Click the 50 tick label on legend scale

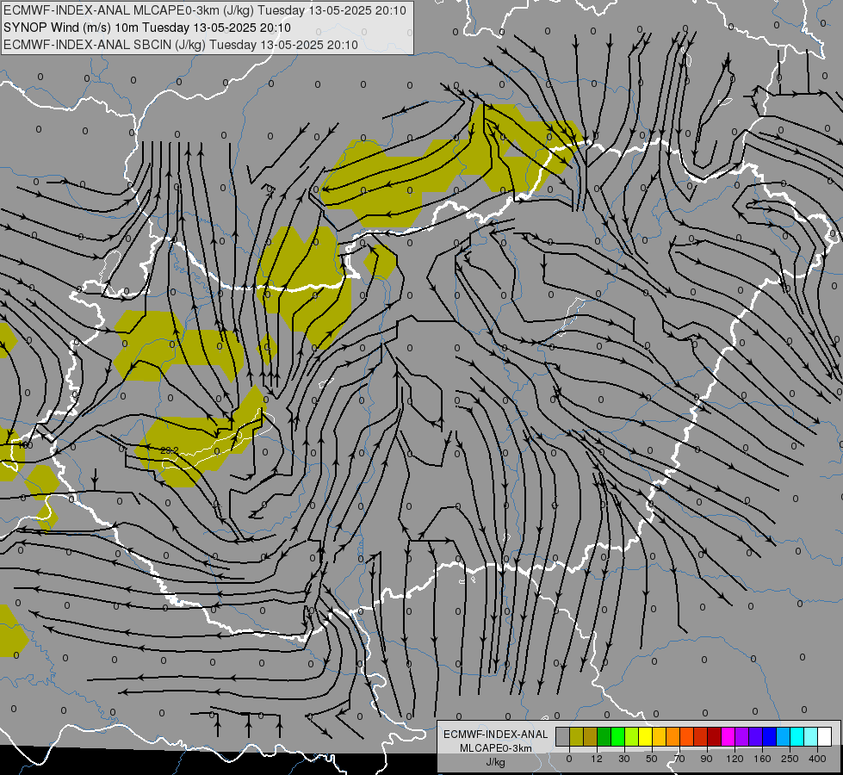pyautogui.click(x=652, y=759)
